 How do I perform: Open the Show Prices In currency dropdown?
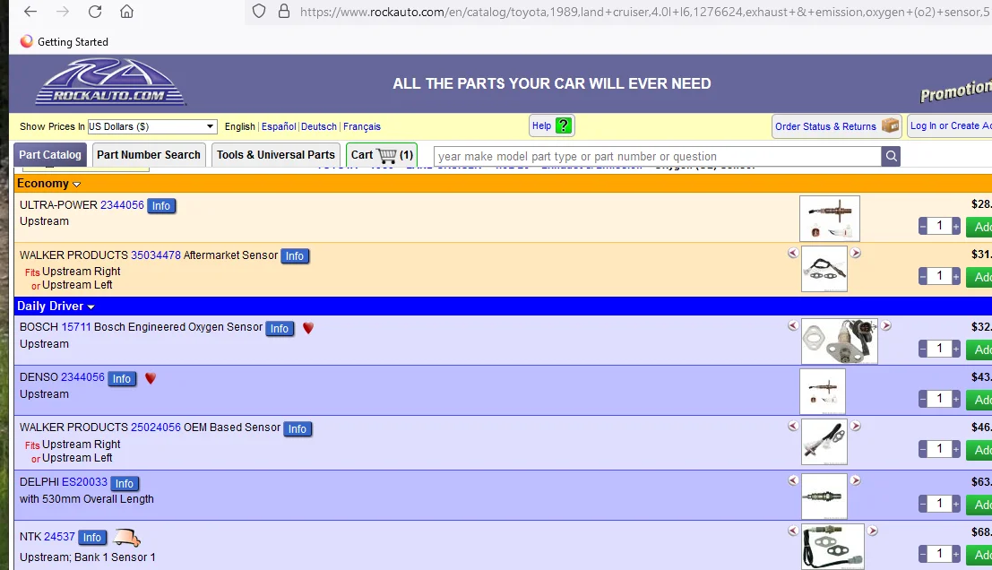click(x=151, y=126)
